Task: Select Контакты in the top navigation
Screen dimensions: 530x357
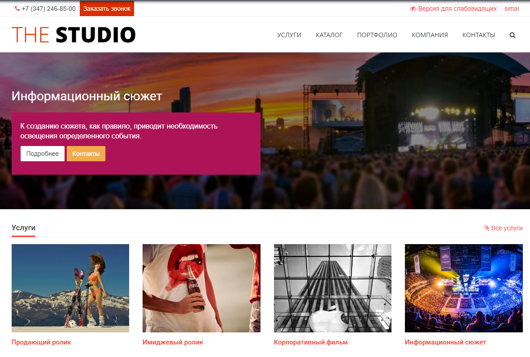Action: (x=478, y=35)
